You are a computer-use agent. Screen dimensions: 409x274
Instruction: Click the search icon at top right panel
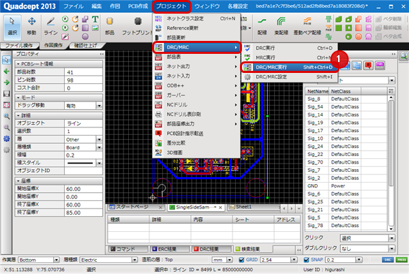tap(404, 56)
